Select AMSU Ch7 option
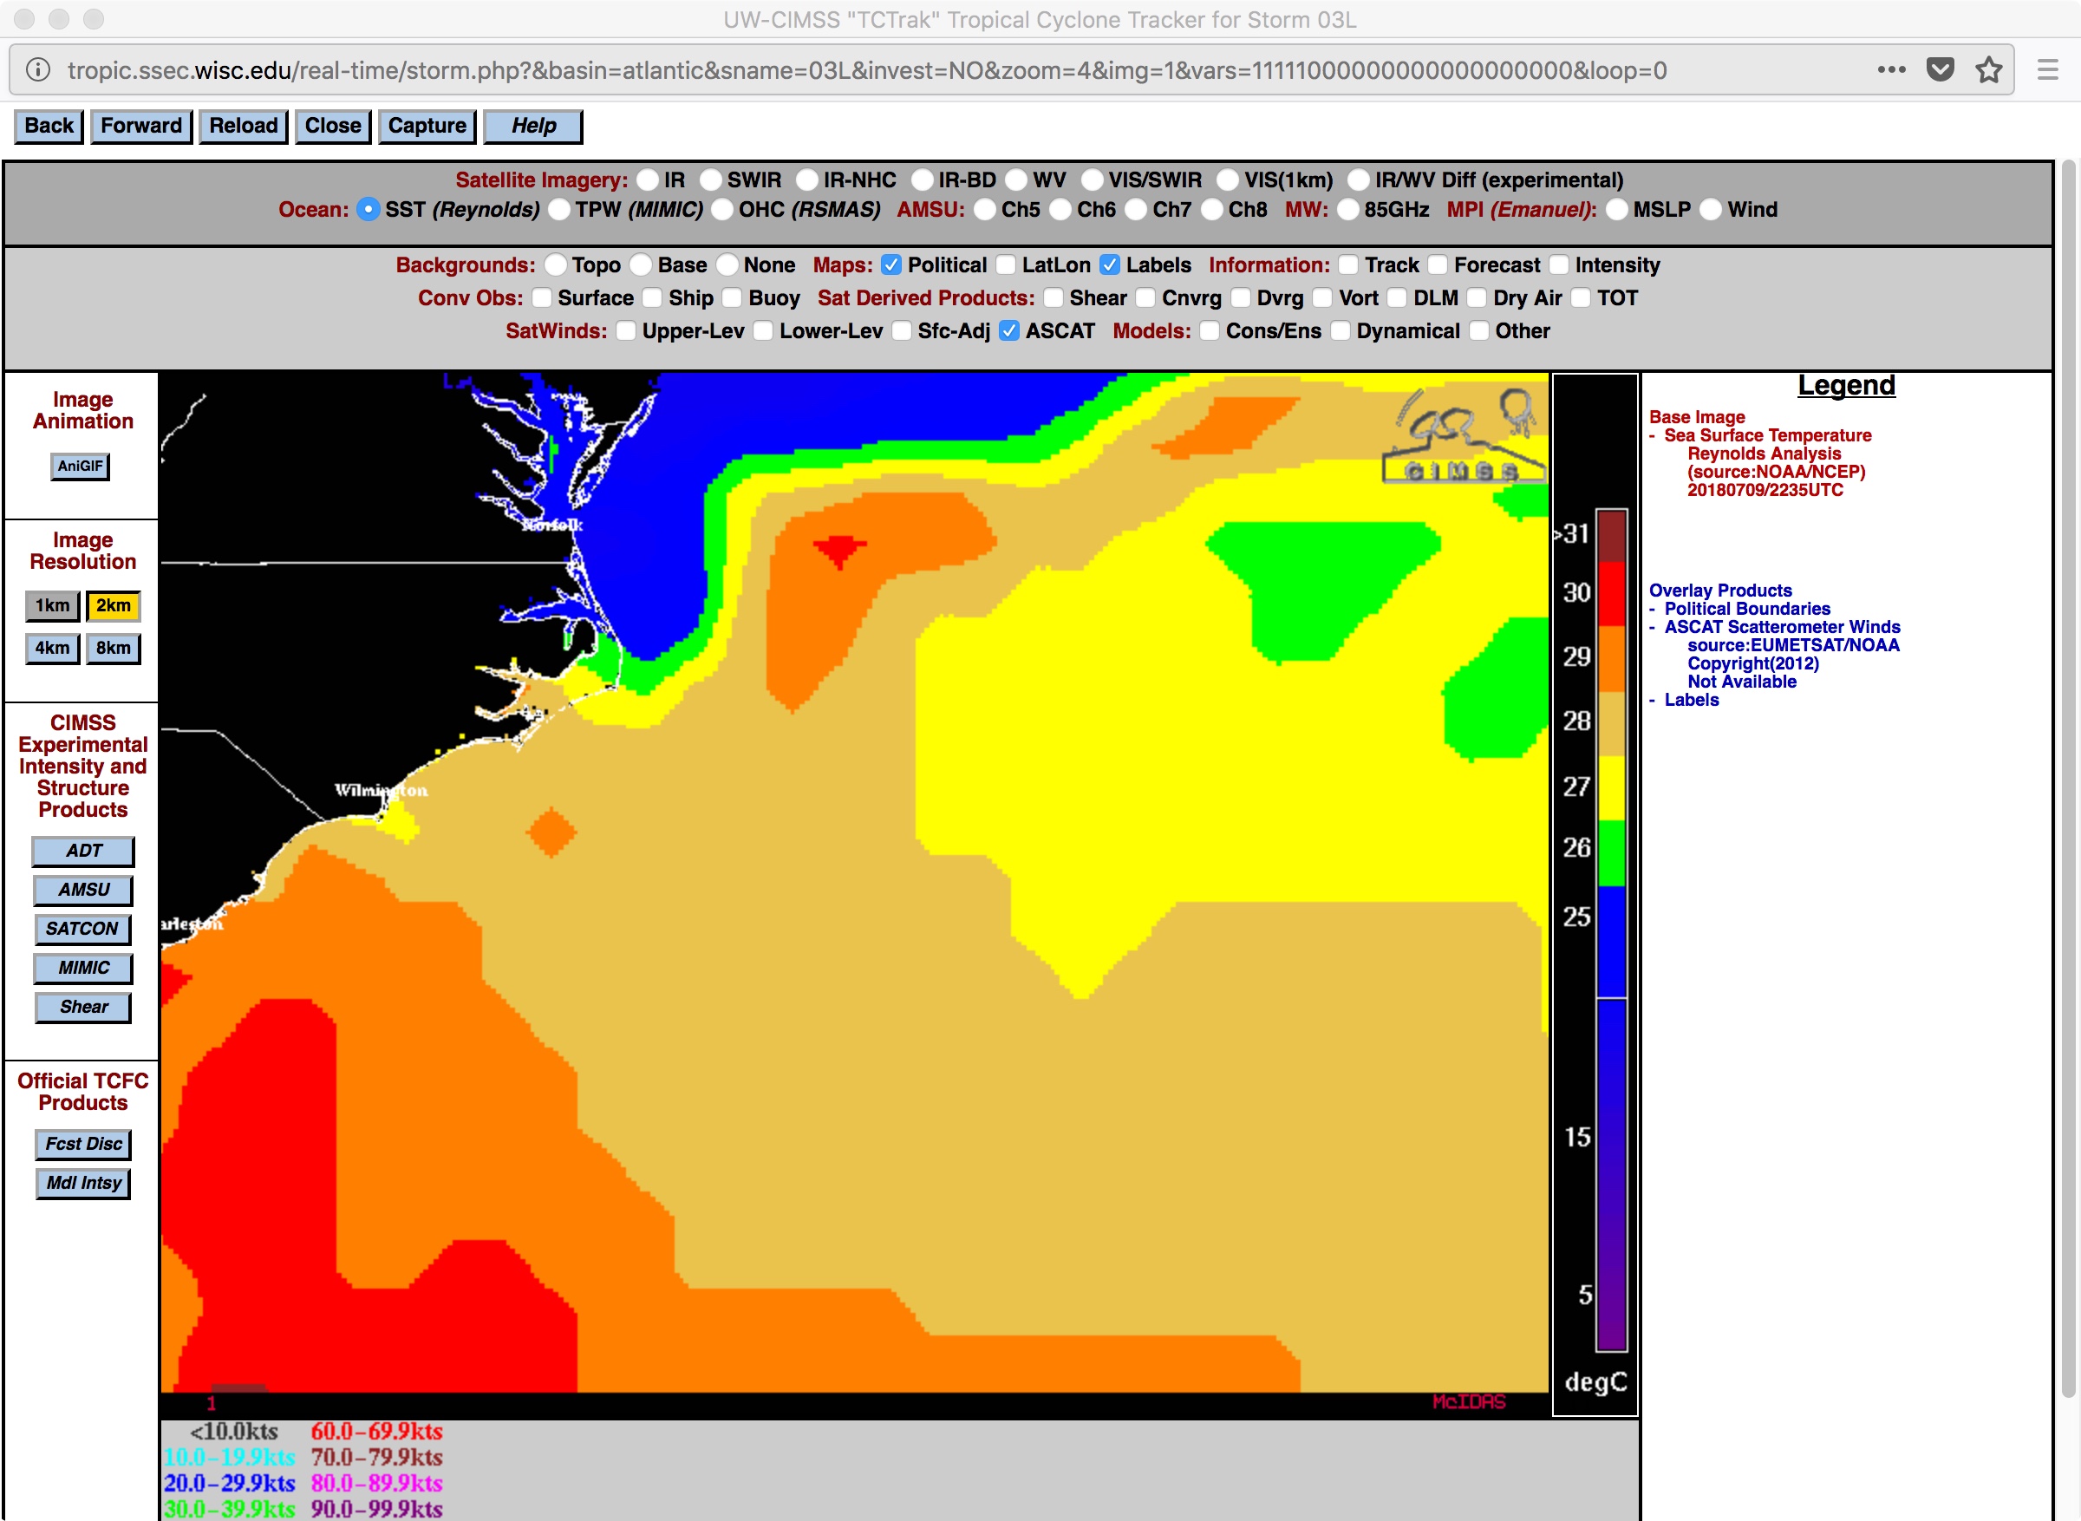This screenshot has width=2081, height=1521. tap(1136, 210)
